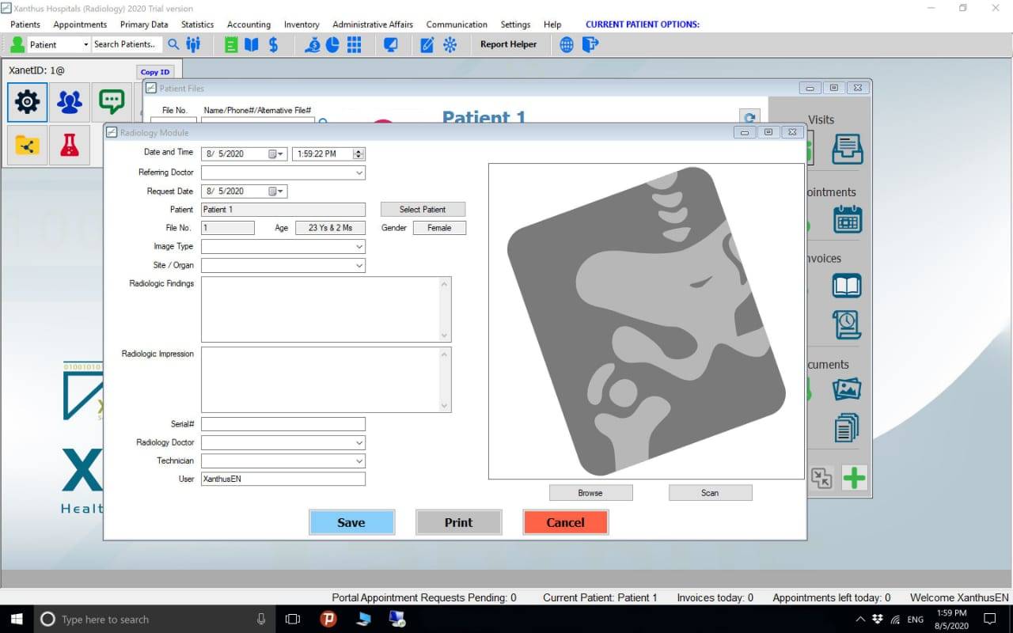This screenshot has height=633, width=1013.
Task: Click into the Radiologic Findings text box
Action: click(321, 309)
